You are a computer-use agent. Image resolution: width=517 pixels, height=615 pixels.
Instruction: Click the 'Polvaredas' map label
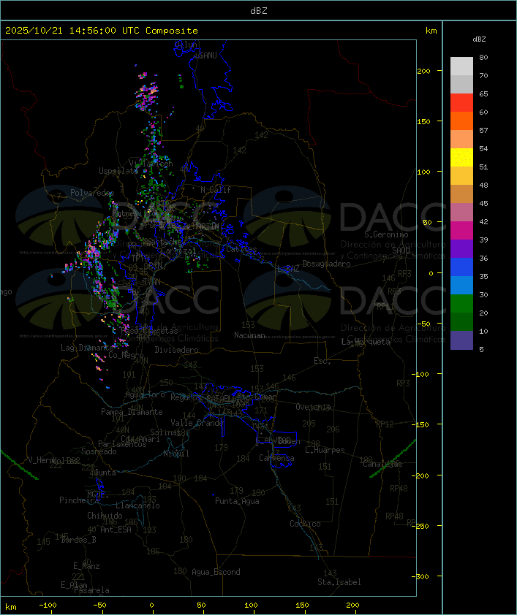click(92, 193)
